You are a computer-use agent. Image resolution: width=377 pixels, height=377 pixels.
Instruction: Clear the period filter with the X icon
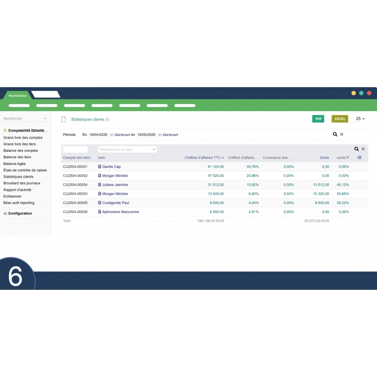342,134
